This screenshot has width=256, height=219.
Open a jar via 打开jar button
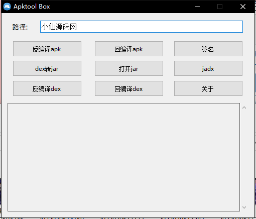click(129, 68)
